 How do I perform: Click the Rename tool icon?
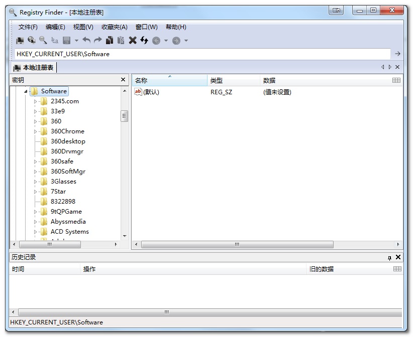pos(54,41)
